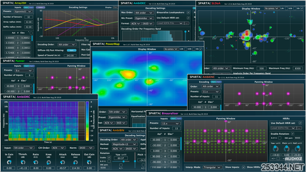Open No camera dropdown in PowerMap

pos(171,49)
